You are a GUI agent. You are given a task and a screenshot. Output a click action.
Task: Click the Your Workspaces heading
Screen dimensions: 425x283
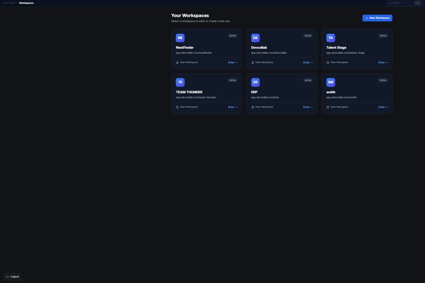coord(190,15)
